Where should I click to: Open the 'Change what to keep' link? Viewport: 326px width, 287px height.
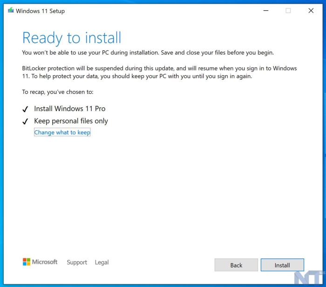point(62,132)
